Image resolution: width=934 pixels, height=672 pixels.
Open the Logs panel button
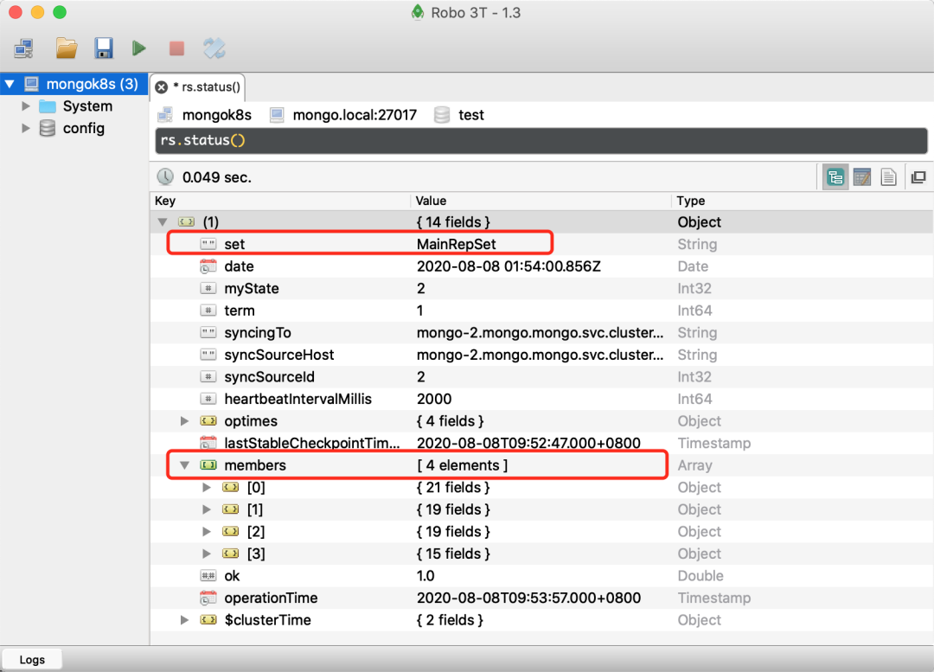[x=32, y=660]
